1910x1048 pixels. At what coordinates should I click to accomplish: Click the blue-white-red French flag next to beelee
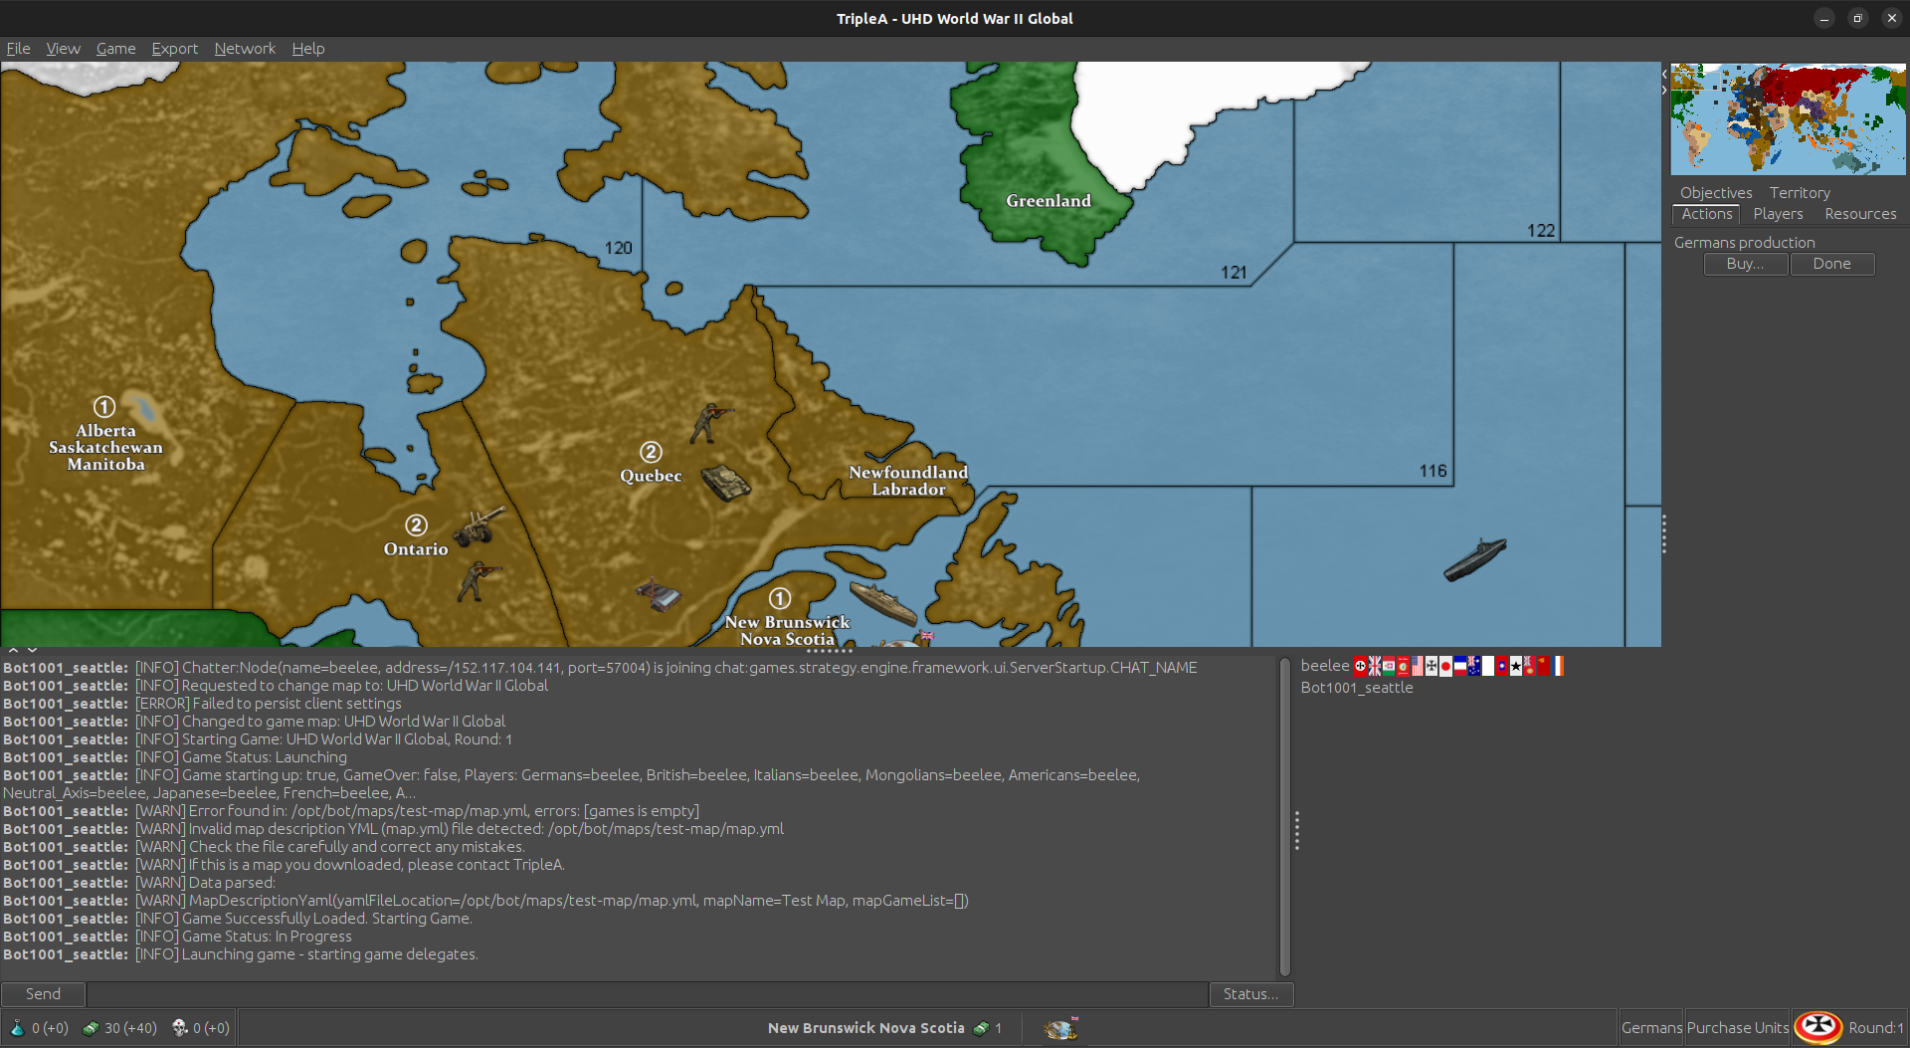coord(1460,666)
